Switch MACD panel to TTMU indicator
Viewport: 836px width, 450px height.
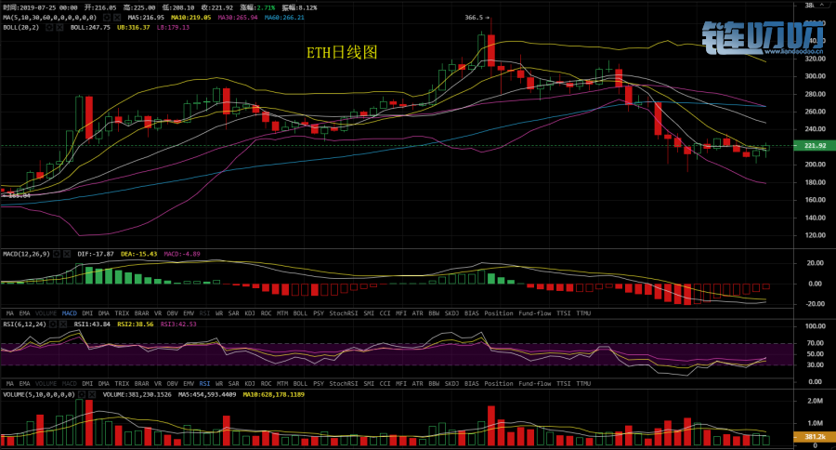[583, 313]
